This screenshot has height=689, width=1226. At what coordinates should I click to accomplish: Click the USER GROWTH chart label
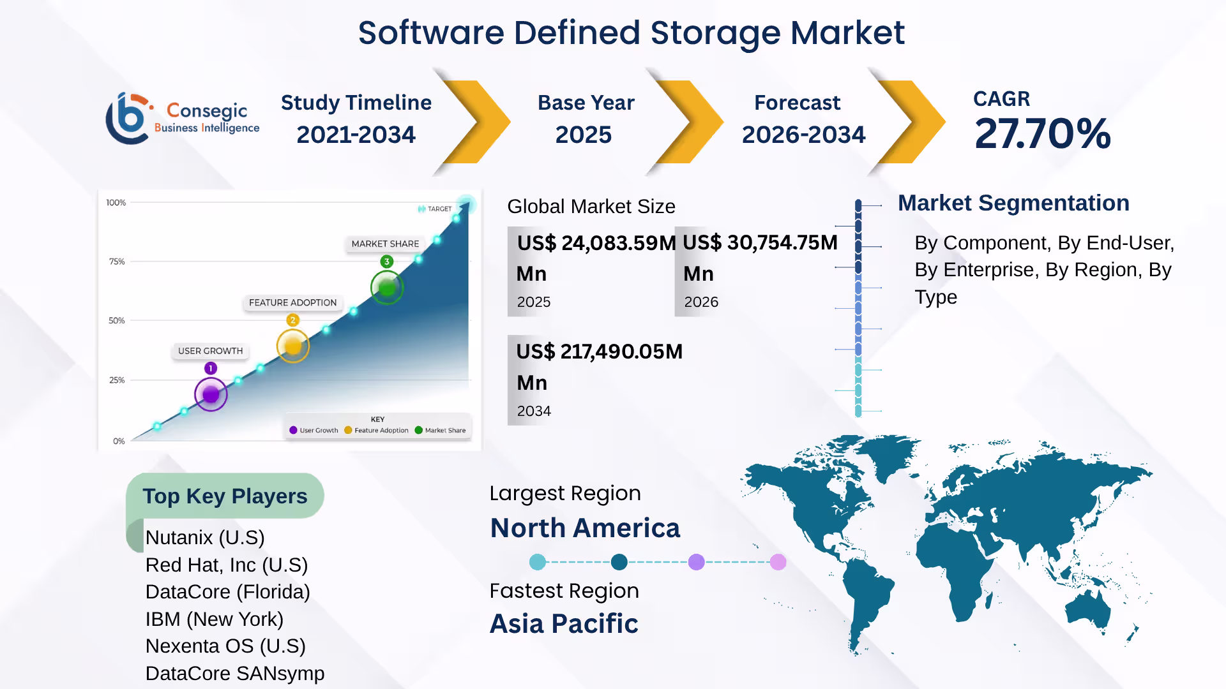pyautogui.click(x=210, y=351)
